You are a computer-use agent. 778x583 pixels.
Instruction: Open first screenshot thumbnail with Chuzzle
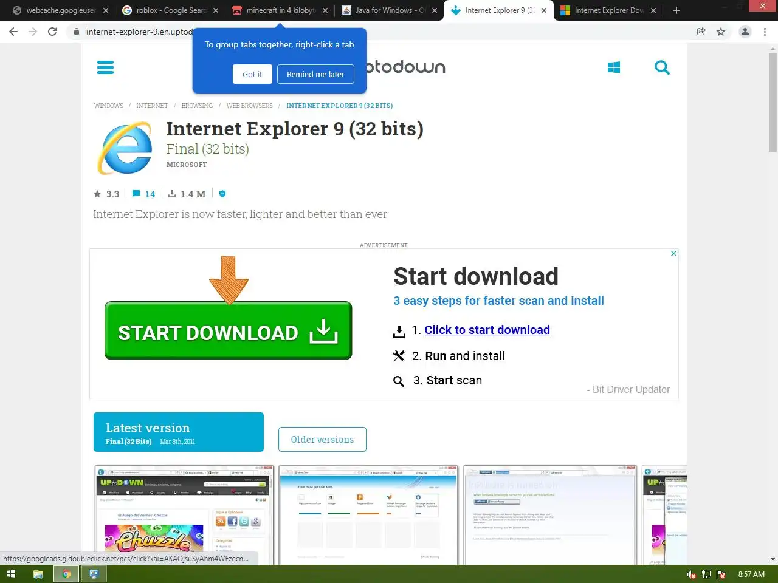184,515
